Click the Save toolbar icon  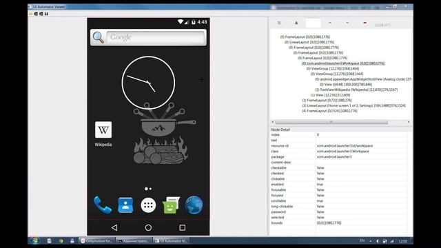(x=46, y=14)
